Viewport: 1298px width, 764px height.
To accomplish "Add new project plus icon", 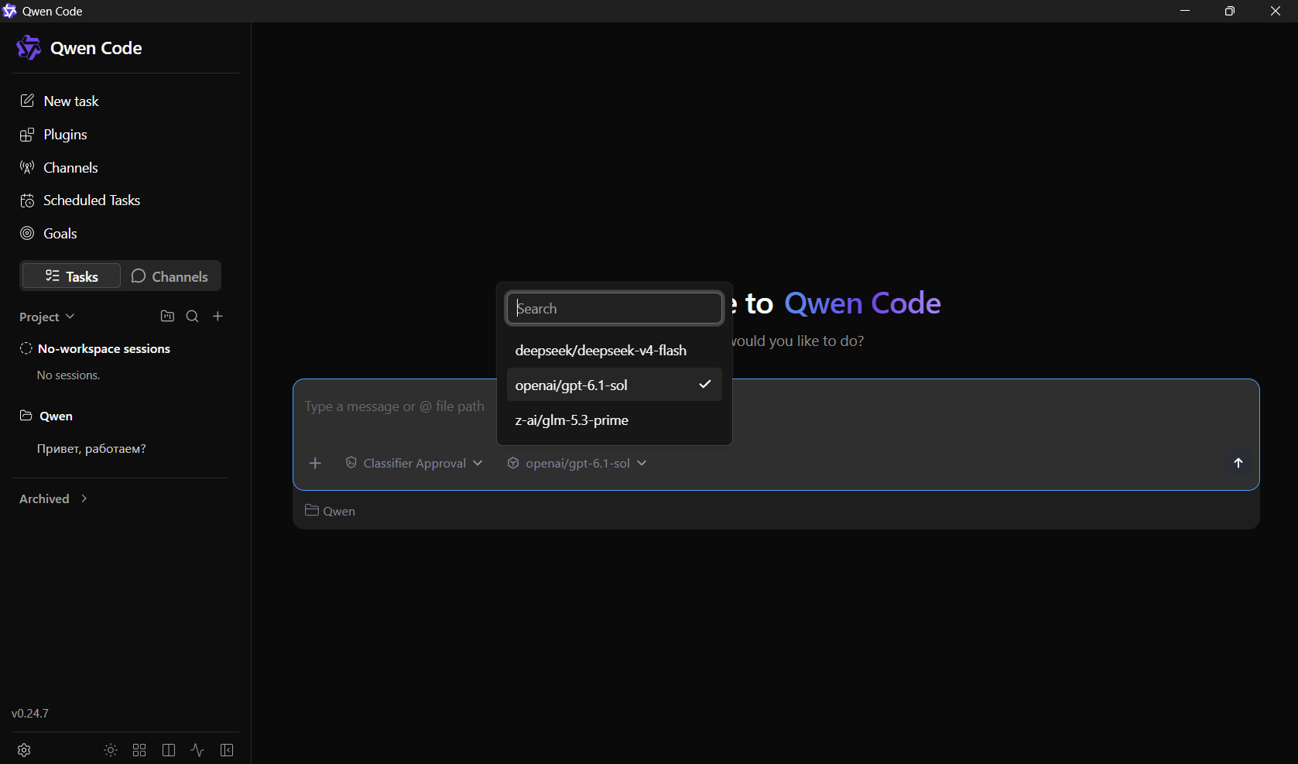I will coord(218,316).
